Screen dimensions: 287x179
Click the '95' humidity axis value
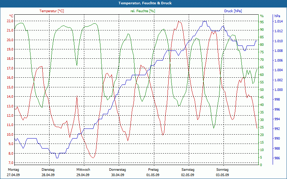pyautogui.click(x=262, y=22)
